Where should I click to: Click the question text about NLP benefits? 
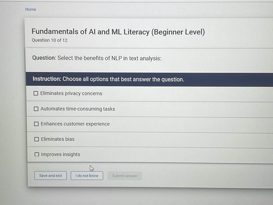point(97,58)
